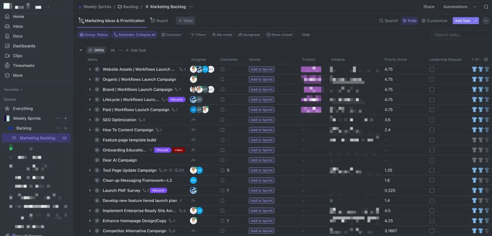
Task: Open Customize view settings
Action: (434, 21)
